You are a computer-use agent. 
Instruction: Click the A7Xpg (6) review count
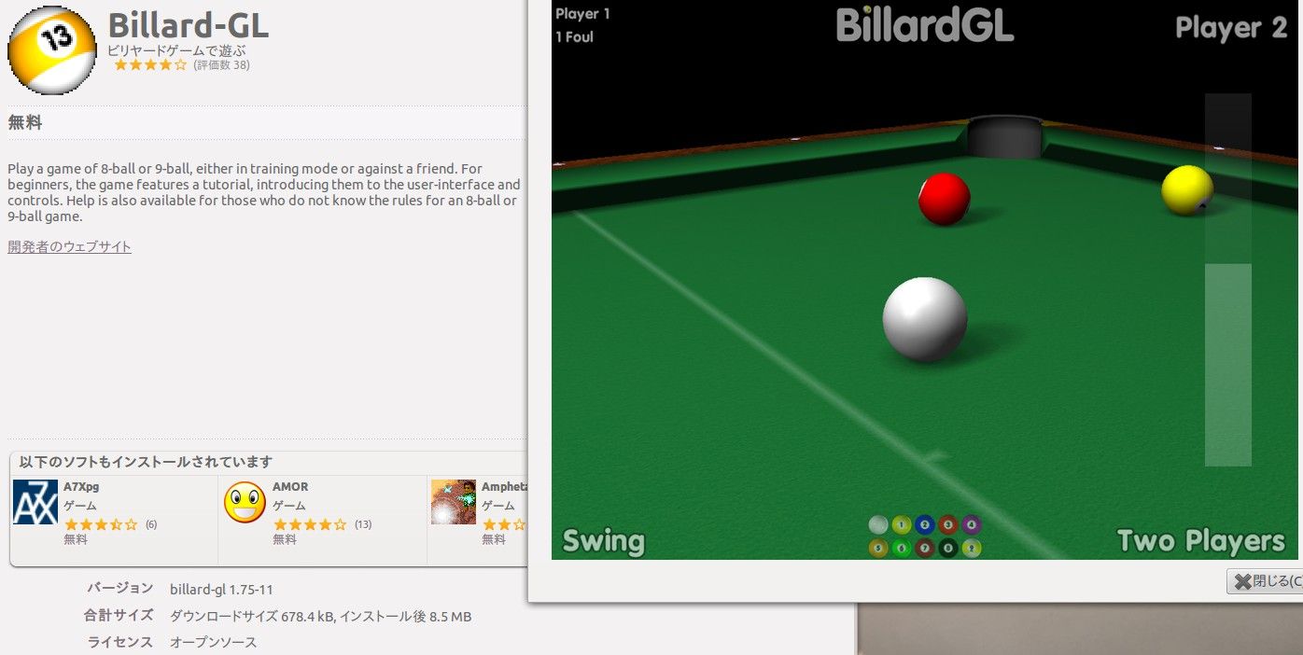tap(151, 524)
